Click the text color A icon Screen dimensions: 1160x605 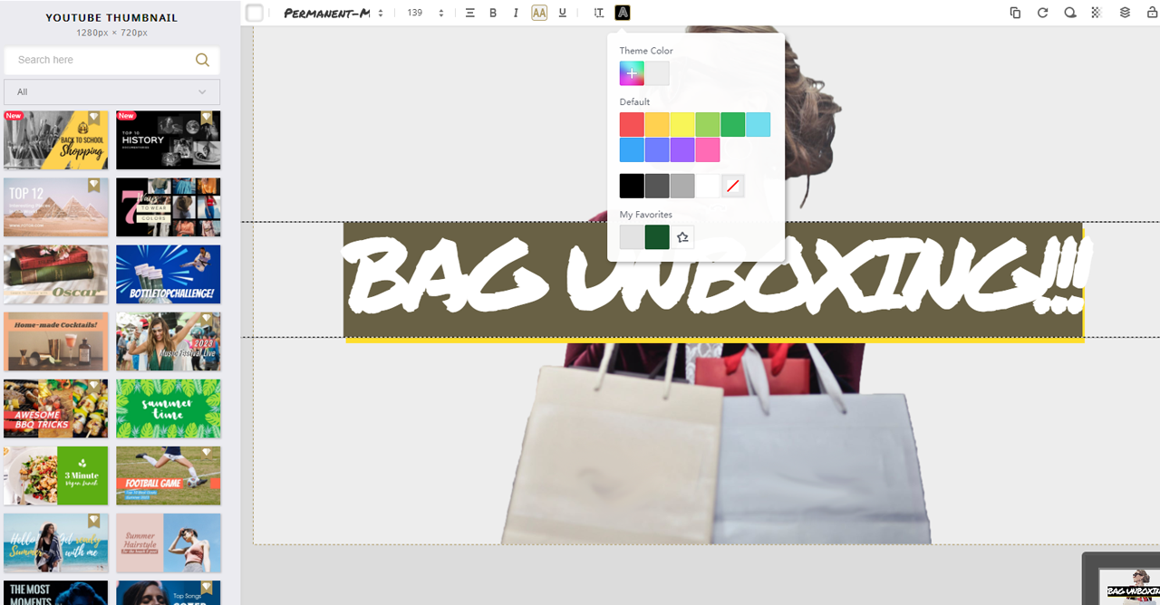(623, 13)
